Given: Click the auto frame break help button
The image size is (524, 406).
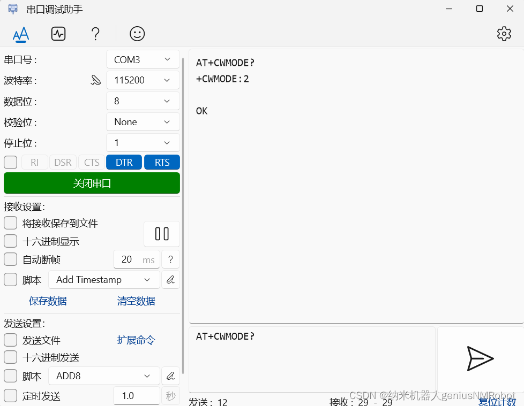Looking at the screenshot, I should tap(170, 259).
